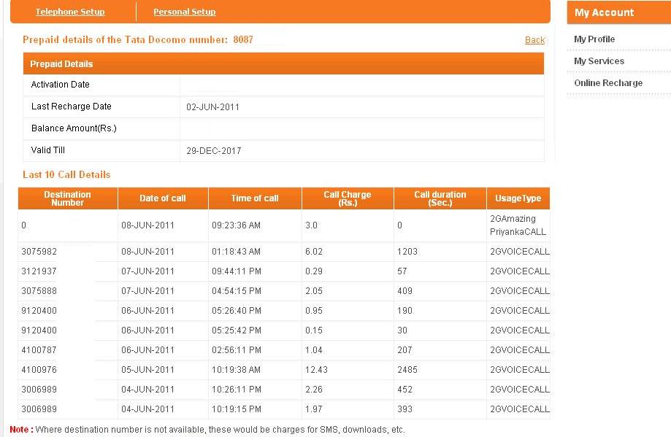Open My Profile in My Account
Viewport: 671px width, 437px height.
click(594, 39)
